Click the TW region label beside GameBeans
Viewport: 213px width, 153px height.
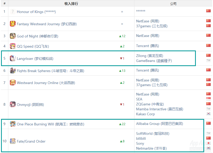point(208,60)
